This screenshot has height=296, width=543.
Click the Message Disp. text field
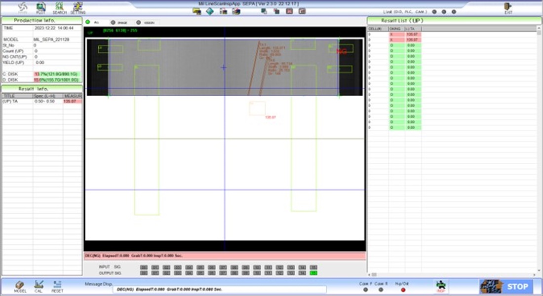(220, 290)
